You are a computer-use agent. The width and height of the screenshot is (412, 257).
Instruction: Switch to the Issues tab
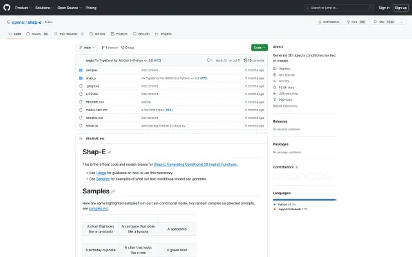pos(39,33)
